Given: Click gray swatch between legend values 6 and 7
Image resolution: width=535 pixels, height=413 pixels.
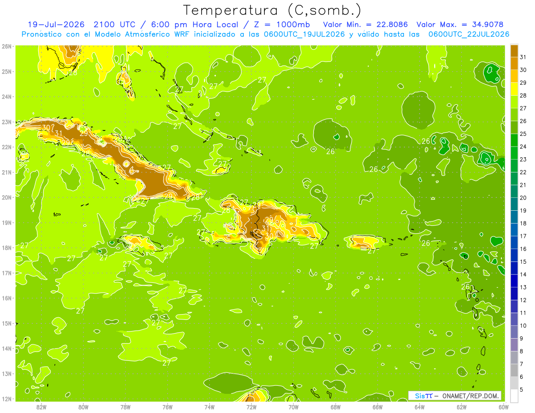Looking at the screenshot, I should [514, 370].
